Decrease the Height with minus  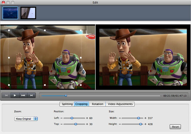[x=120, y=124]
